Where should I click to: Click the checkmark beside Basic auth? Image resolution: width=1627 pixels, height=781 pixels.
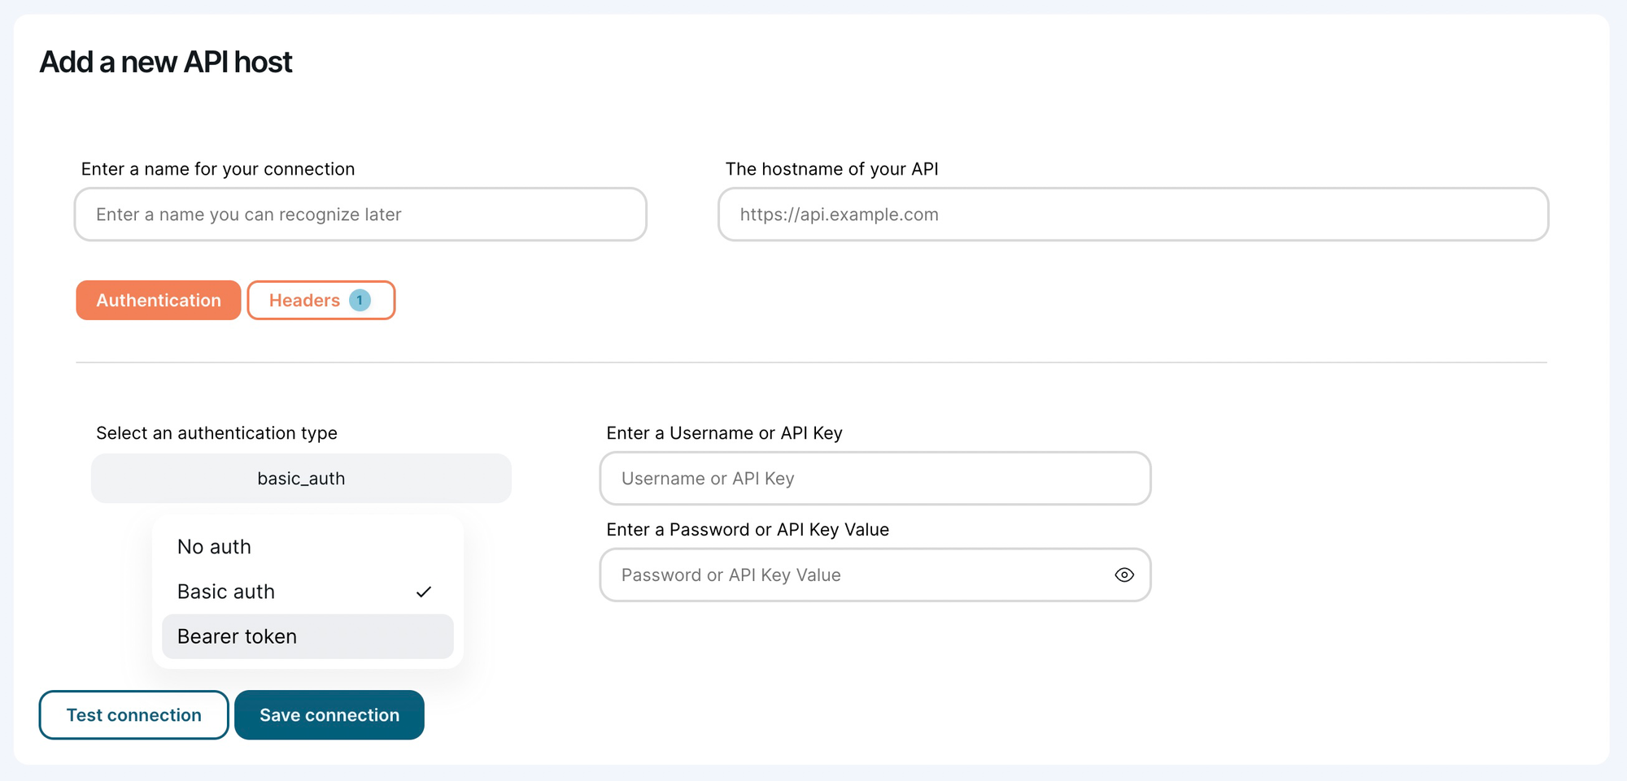425,592
